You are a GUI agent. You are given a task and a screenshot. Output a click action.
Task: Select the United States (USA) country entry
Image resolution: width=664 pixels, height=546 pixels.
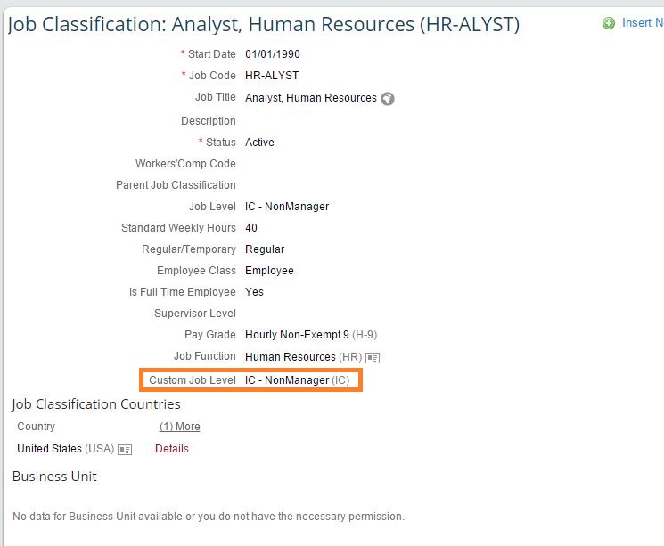[x=66, y=449]
